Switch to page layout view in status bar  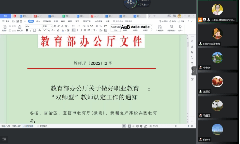pyautogui.click(x=130, y=126)
